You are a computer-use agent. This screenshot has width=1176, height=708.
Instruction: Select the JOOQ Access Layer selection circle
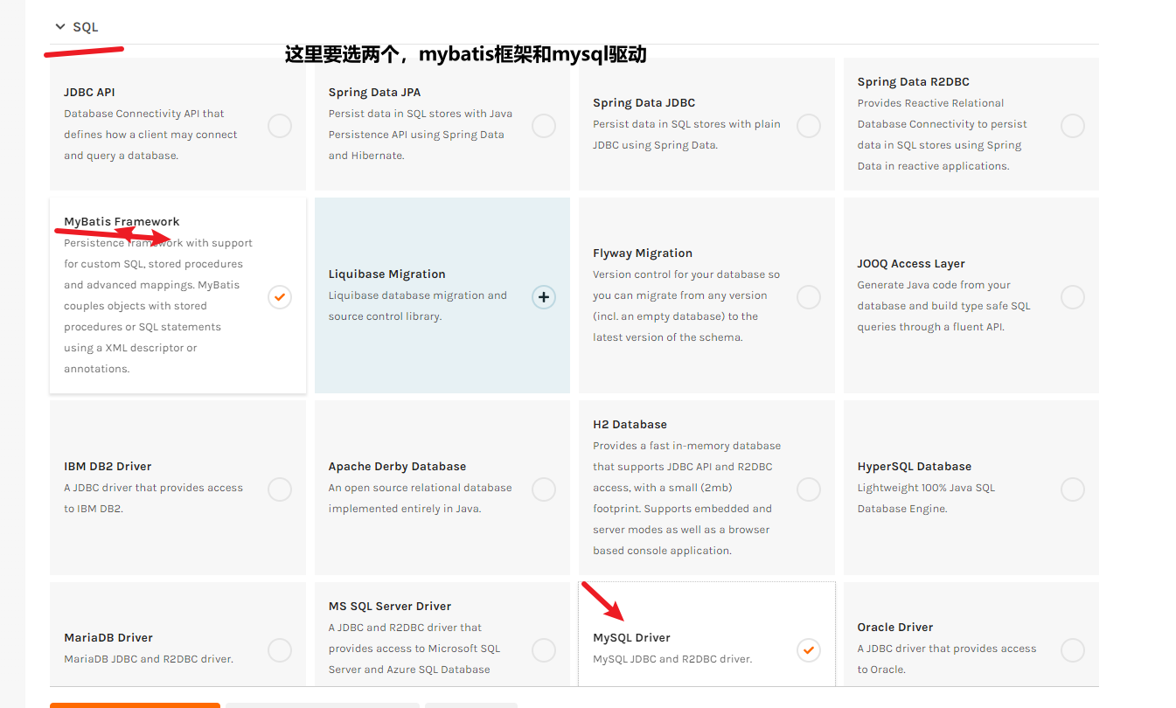pos(1072,296)
